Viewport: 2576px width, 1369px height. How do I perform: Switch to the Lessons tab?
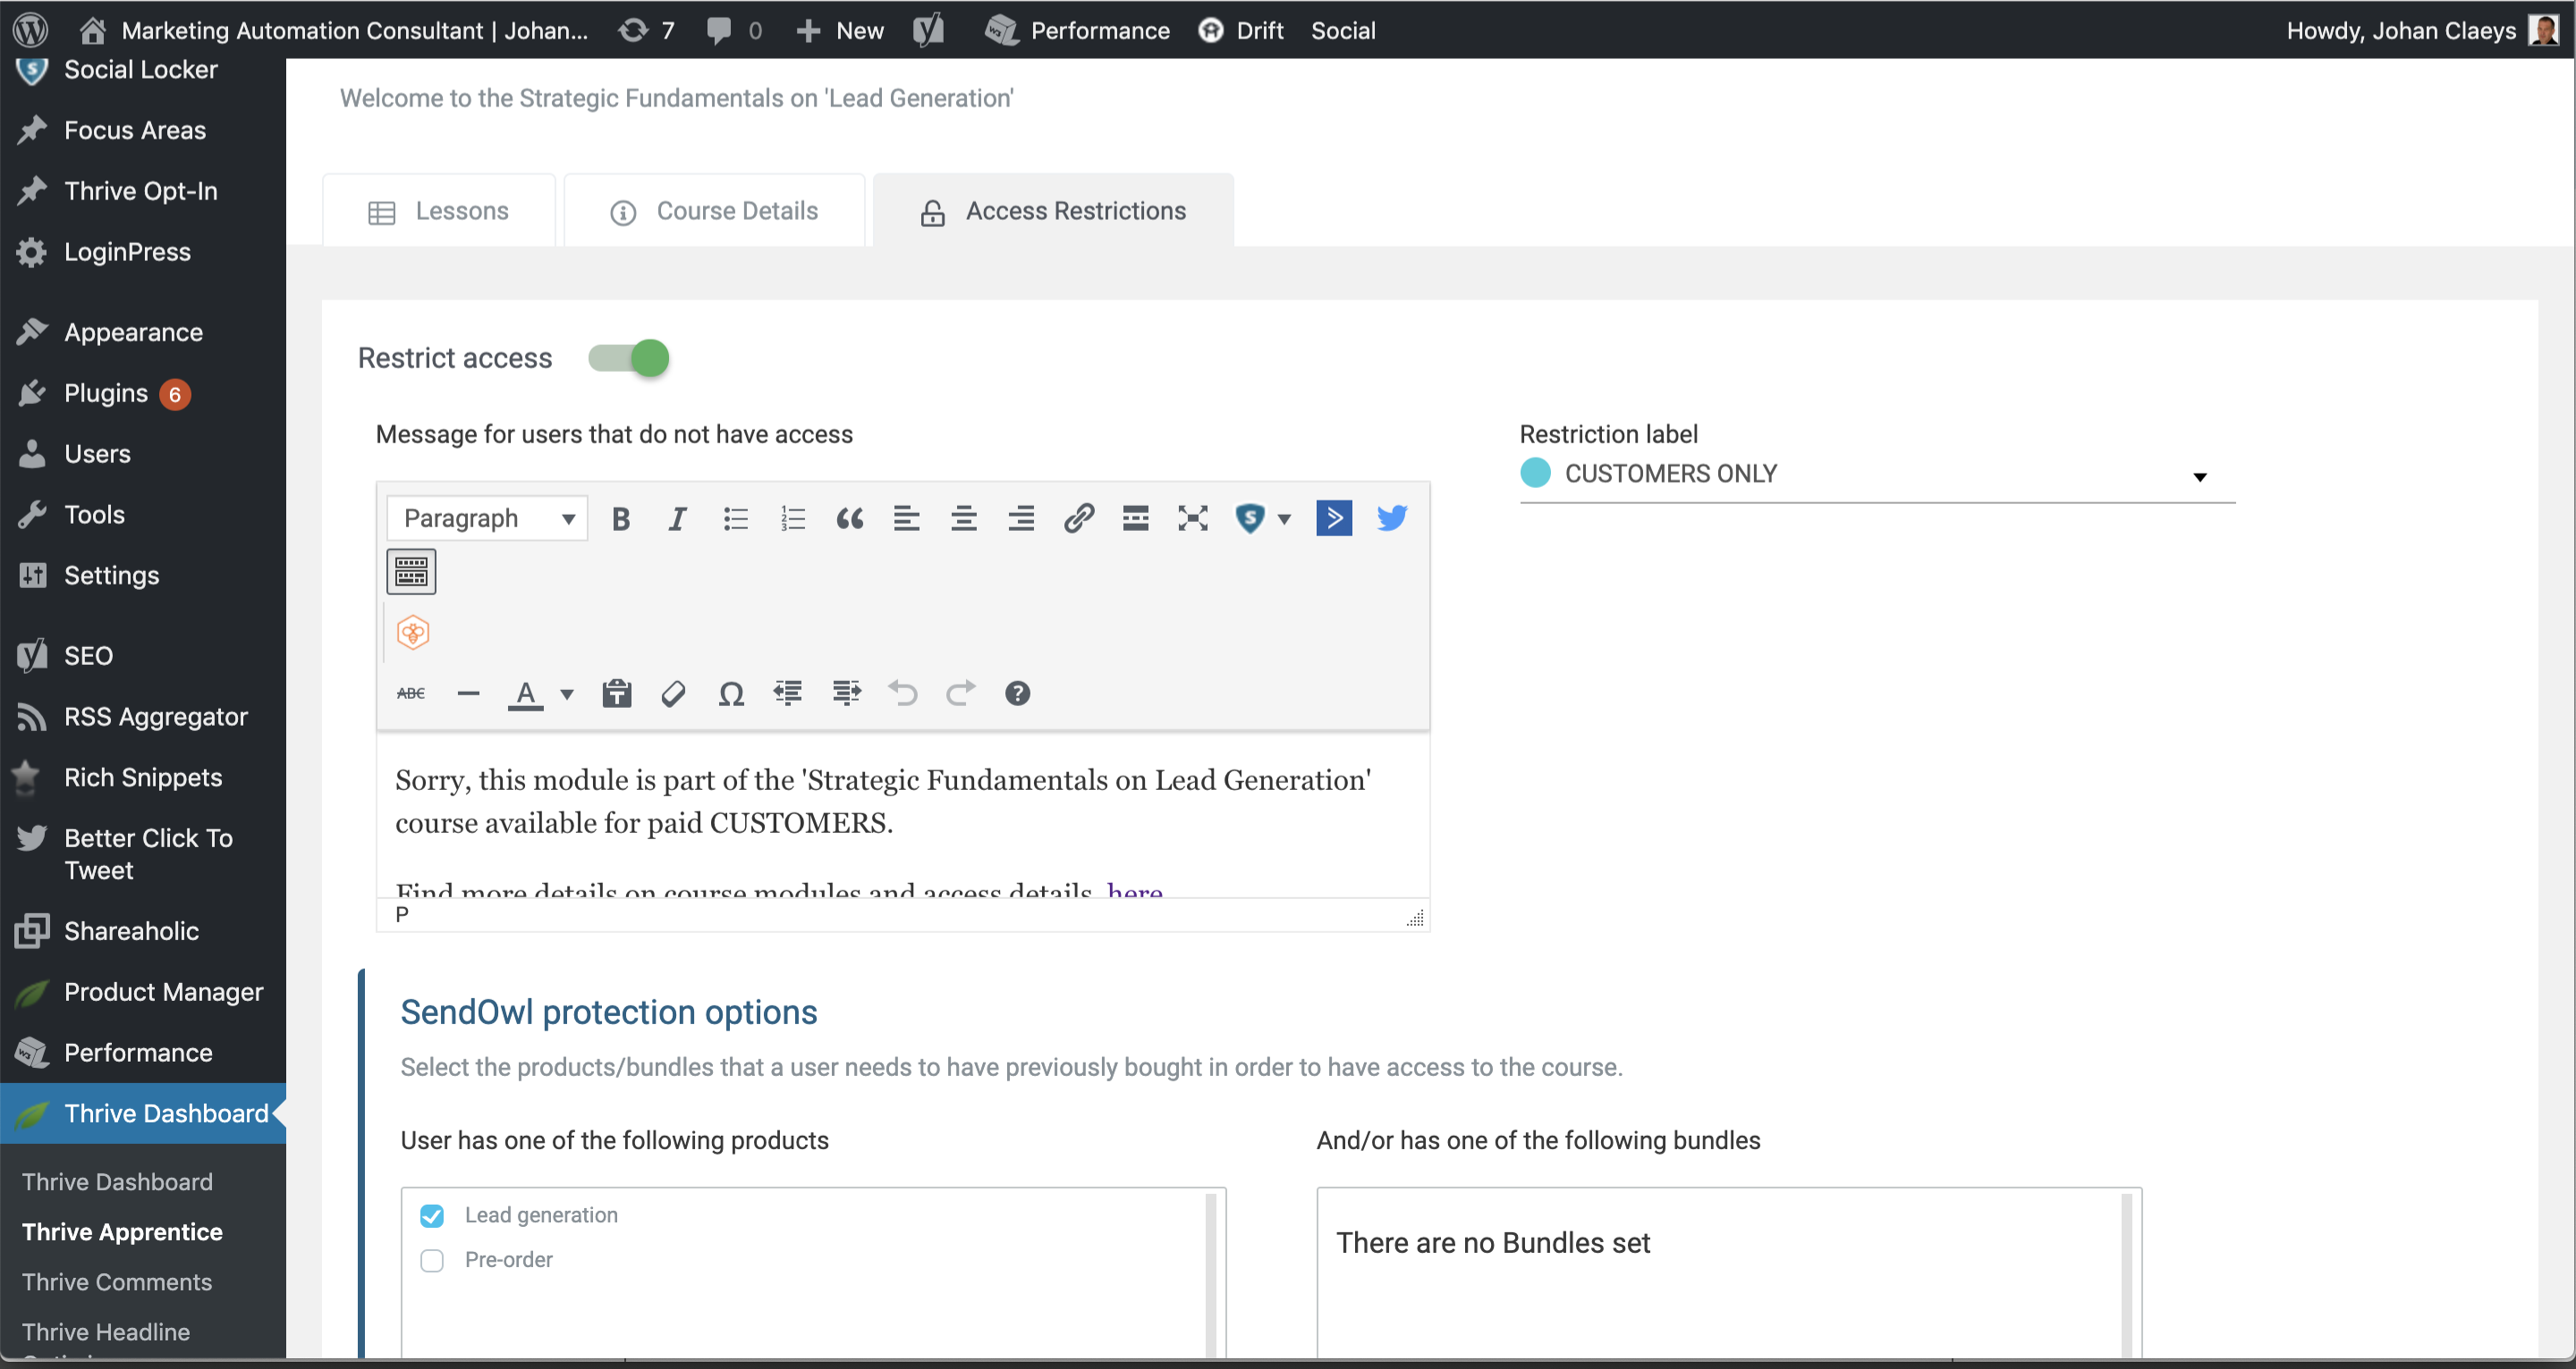point(439,211)
